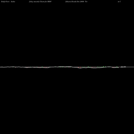Click the force index value label on the line

[123, 67]
